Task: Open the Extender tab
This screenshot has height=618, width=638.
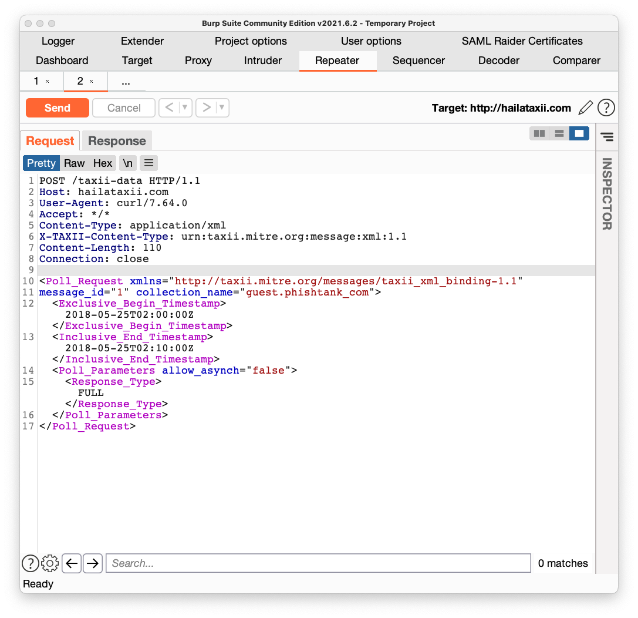Action: [x=142, y=41]
